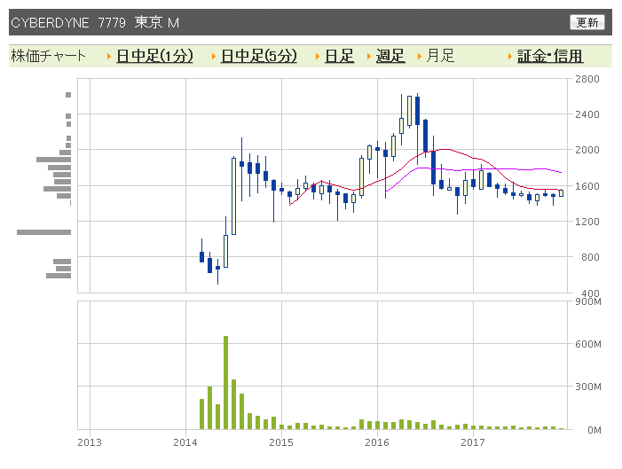
Task: Click the 2800 price axis label
Action: [587, 79]
